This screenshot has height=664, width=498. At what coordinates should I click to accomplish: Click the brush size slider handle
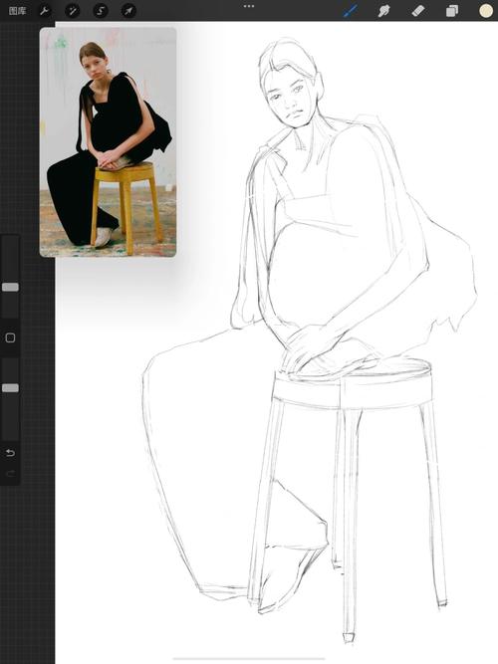10,287
